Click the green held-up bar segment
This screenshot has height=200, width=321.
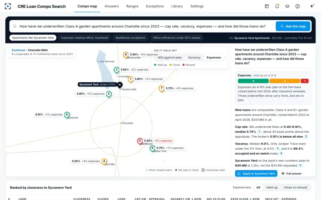(x=253, y=81)
